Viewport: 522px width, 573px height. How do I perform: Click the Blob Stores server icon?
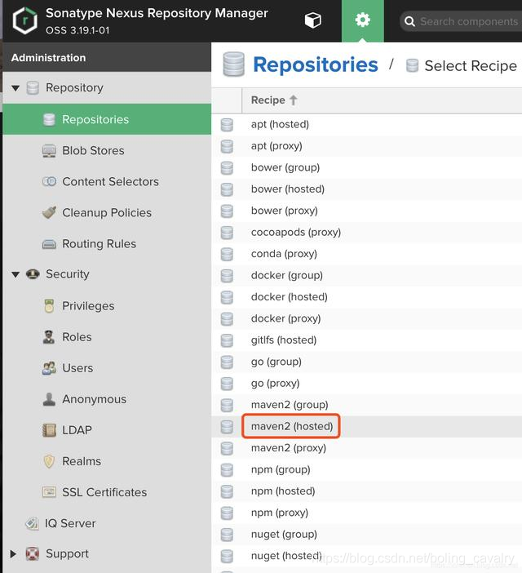coord(49,150)
